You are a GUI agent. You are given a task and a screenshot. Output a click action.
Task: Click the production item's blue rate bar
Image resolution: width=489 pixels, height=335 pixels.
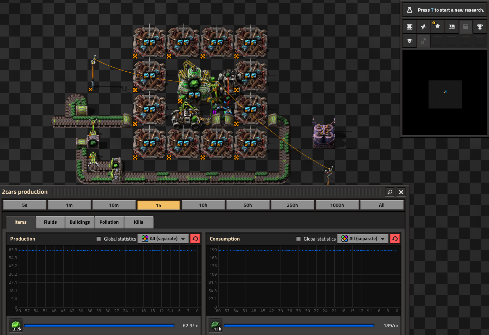[x=99, y=326]
